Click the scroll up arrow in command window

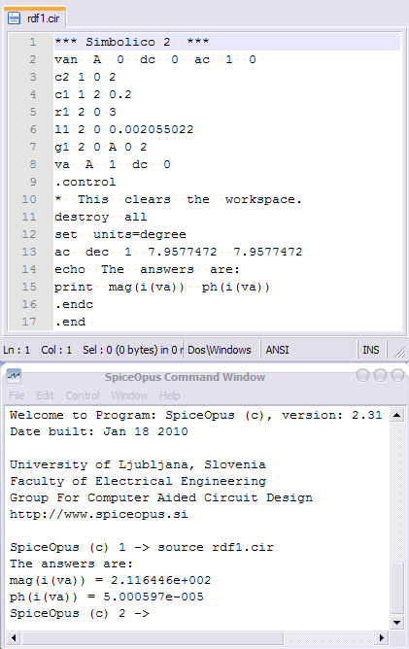point(396,415)
